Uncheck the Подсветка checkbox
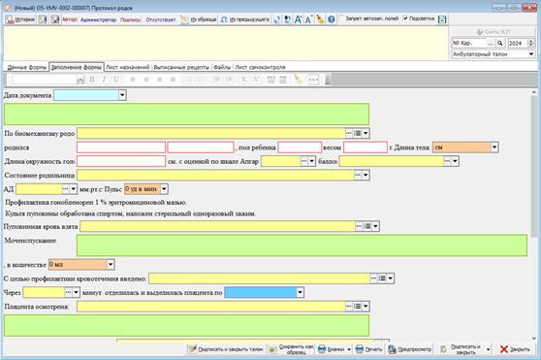This screenshot has width=541, height=360. [405, 18]
